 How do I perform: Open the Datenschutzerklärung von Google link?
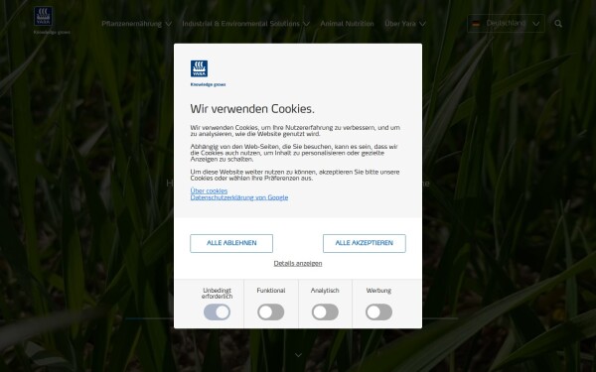click(x=239, y=197)
